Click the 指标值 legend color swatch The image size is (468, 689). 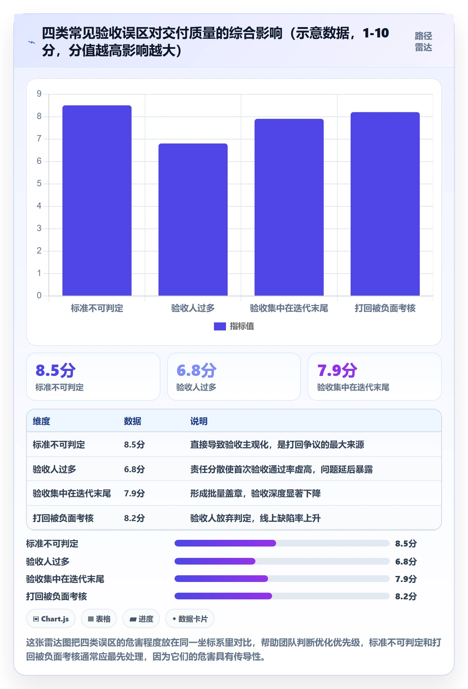[x=220, y=326]
